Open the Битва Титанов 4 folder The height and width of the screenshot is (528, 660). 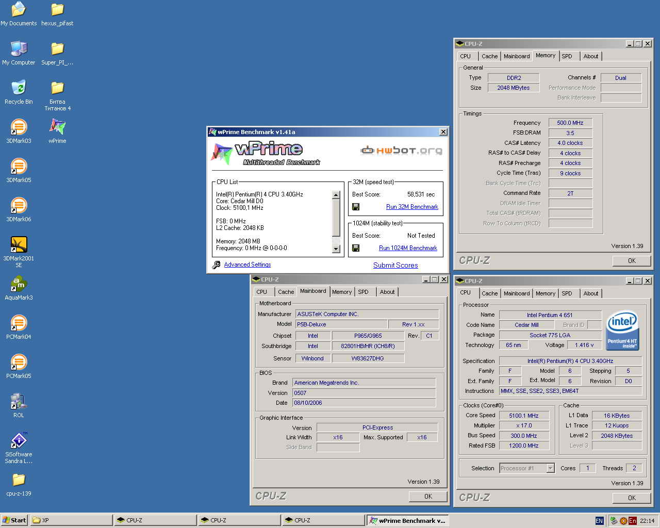57,95
